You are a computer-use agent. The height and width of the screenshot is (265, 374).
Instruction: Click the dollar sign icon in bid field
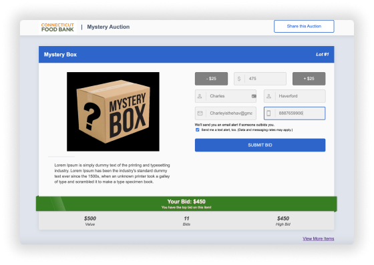click(239, 79)
